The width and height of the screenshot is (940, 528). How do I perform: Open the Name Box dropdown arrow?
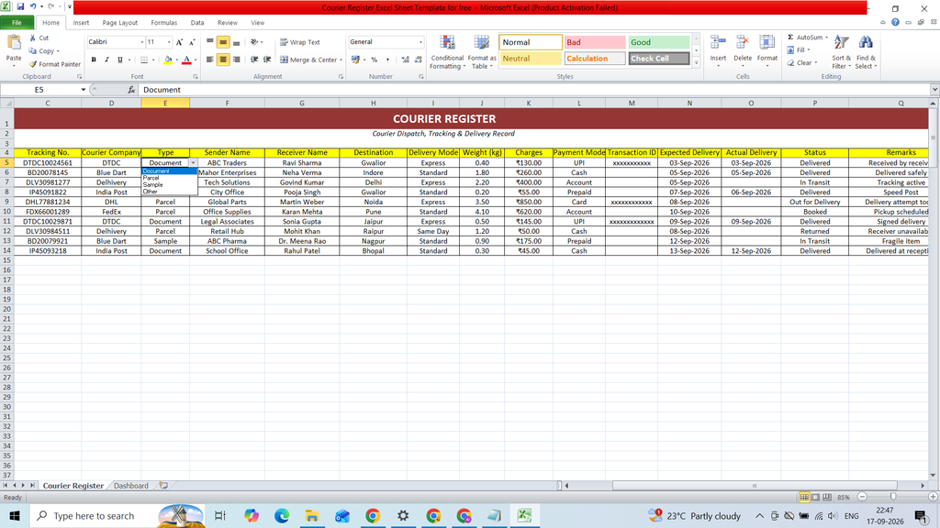(x=84, y=90)
